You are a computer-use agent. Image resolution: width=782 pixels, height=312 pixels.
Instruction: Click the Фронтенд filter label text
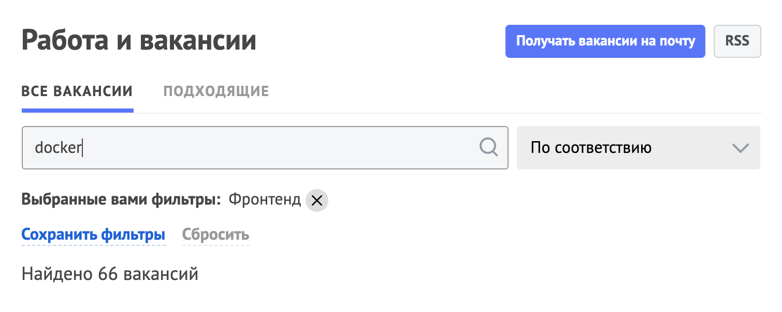[265, 200]
